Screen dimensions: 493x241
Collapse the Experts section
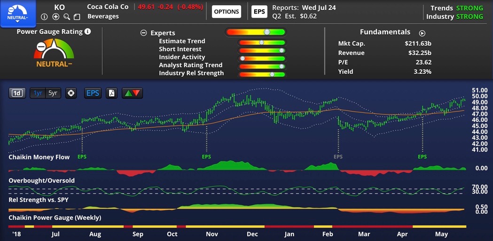[x=143, y=33]
